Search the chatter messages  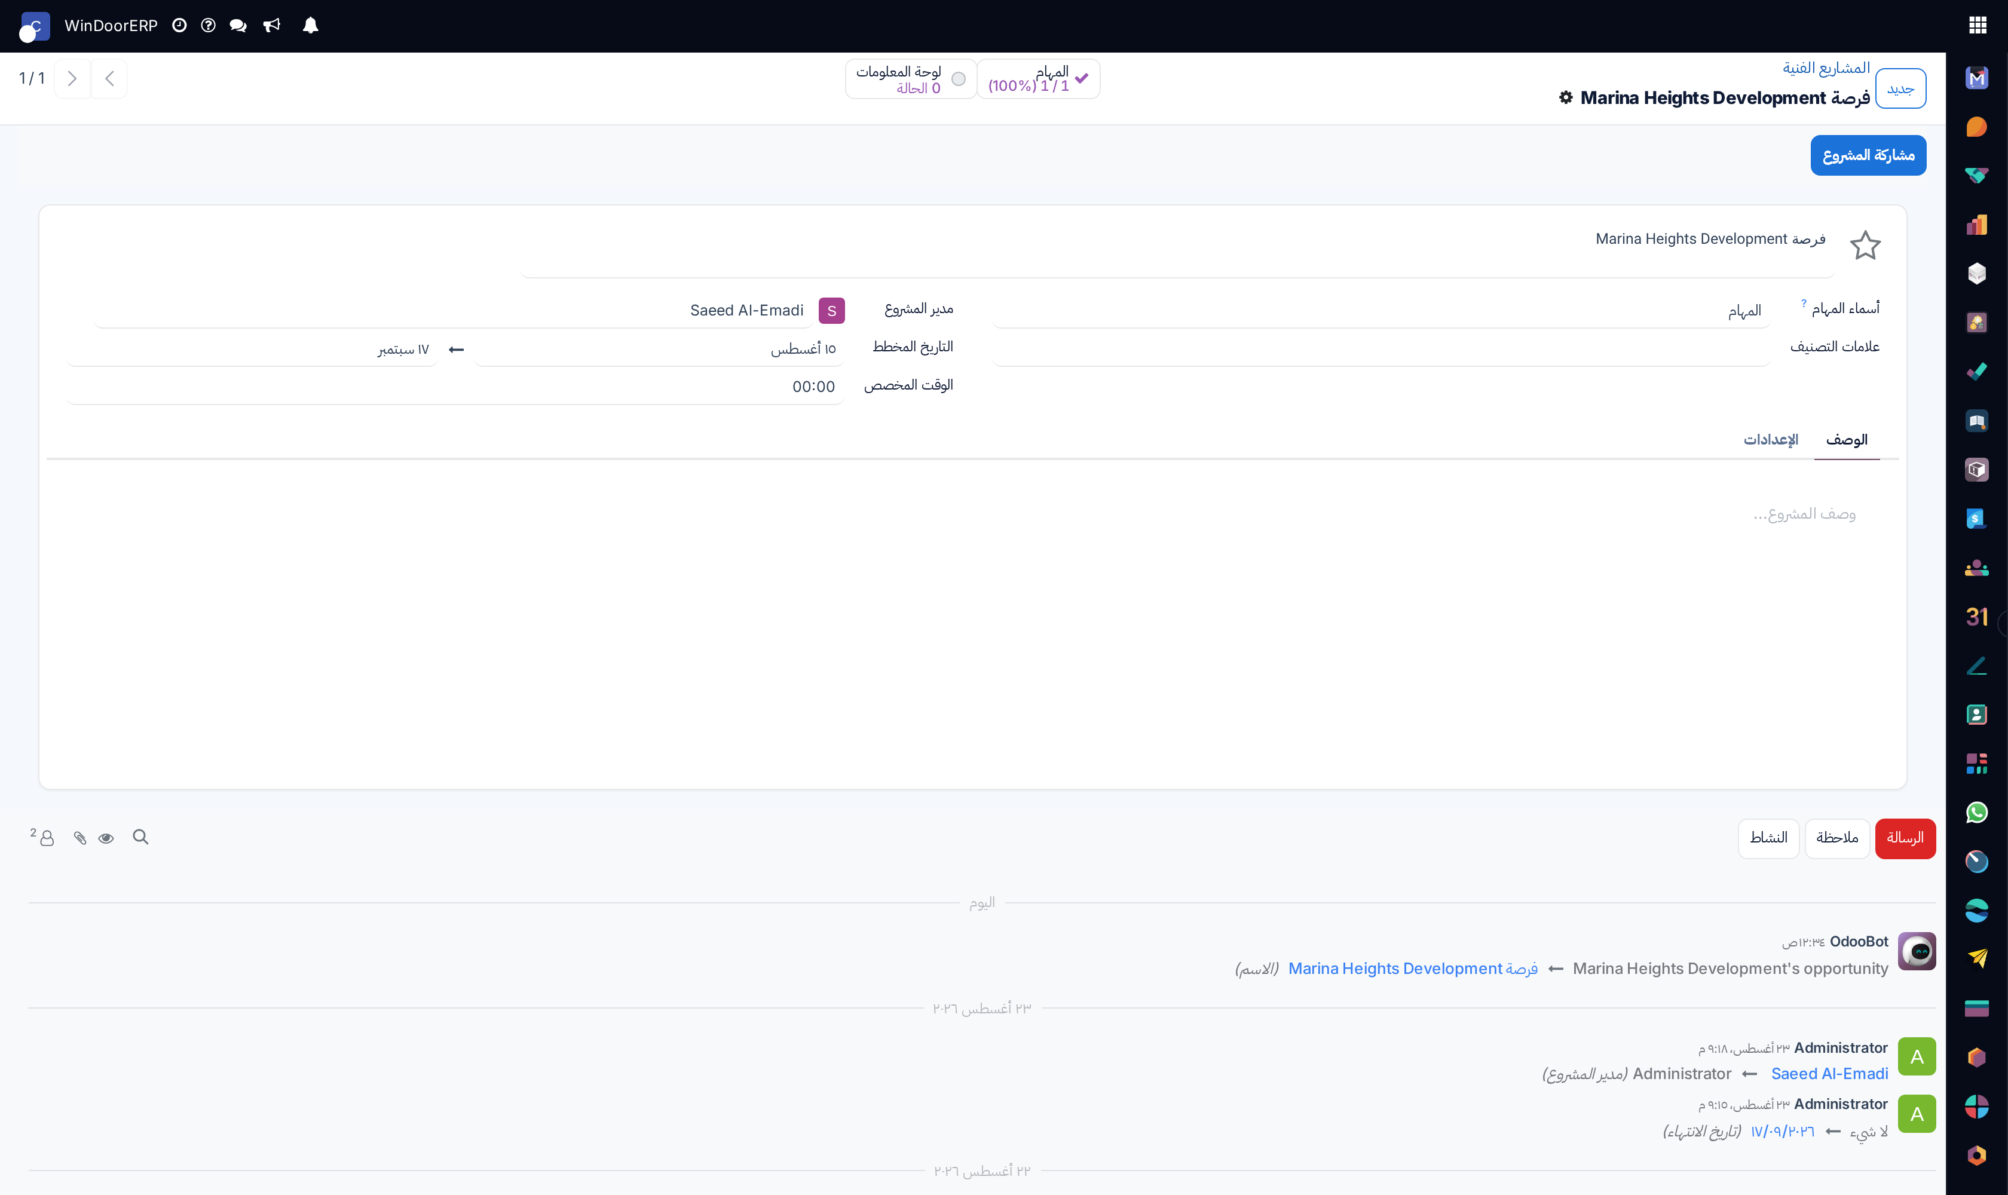141,838
